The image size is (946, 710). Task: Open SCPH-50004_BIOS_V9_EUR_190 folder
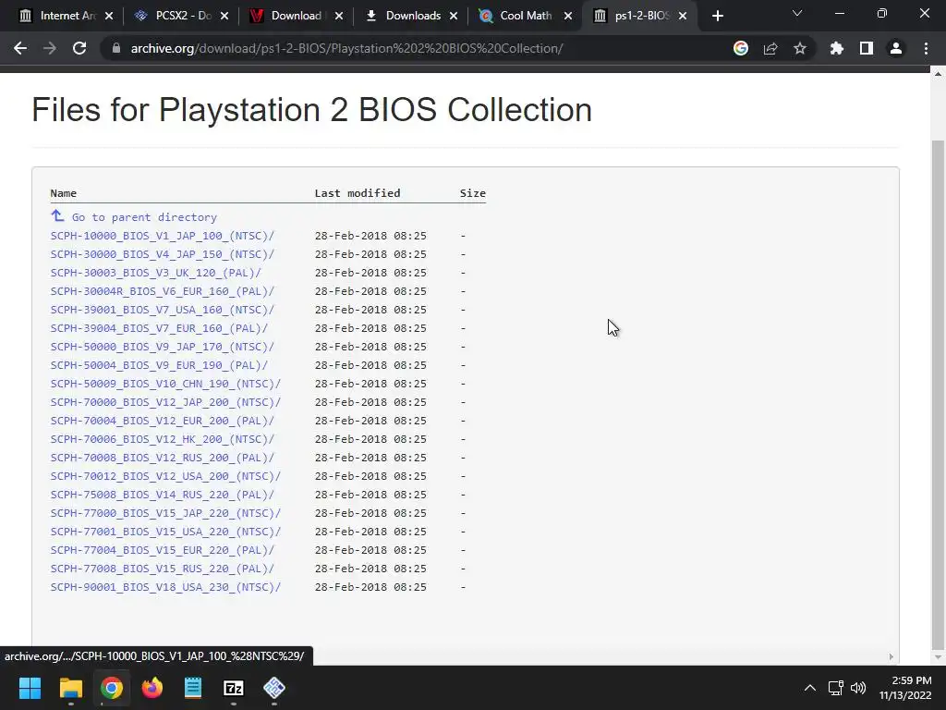(x=159, y=365)
